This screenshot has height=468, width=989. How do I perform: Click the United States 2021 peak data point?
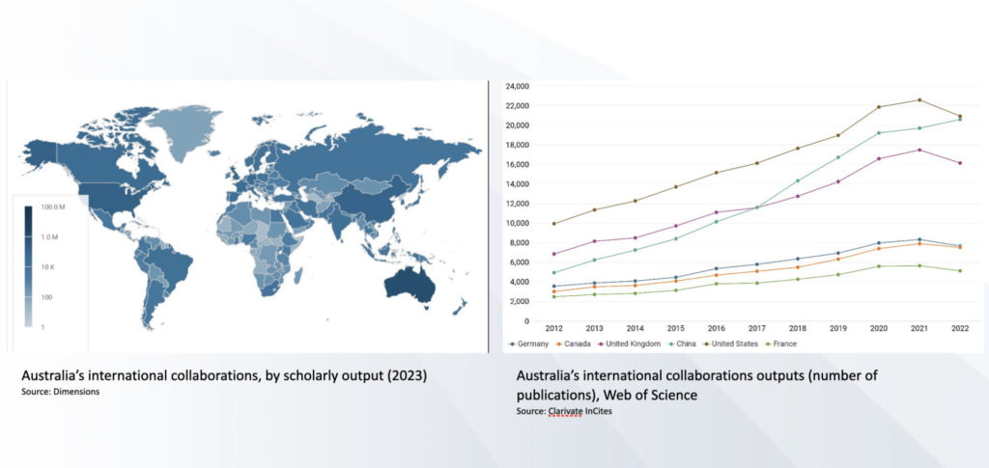pos(918,99)
